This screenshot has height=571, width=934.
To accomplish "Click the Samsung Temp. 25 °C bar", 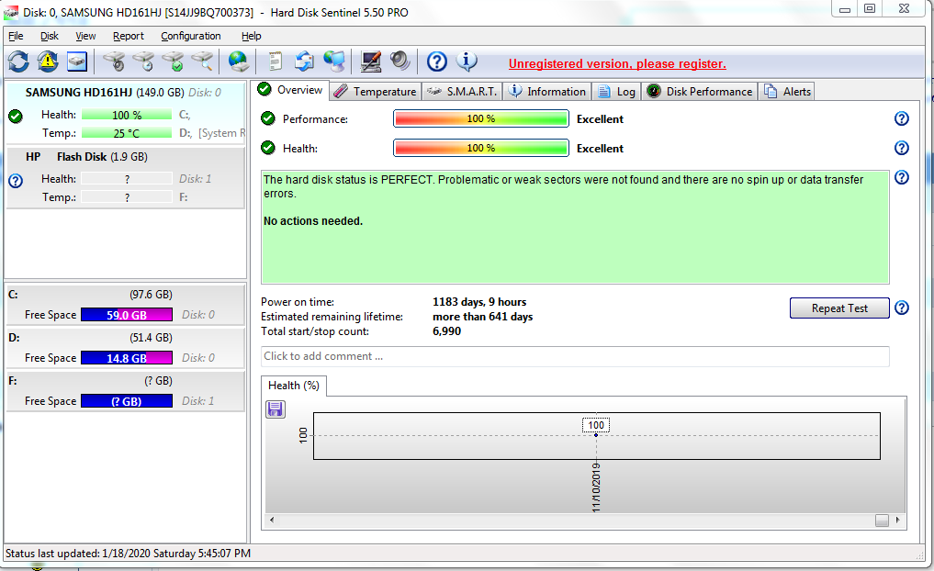I will coord(127,133).
